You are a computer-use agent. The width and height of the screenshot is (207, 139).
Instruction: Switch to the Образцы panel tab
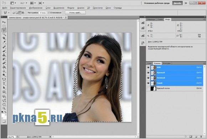[x=151, y=19]
